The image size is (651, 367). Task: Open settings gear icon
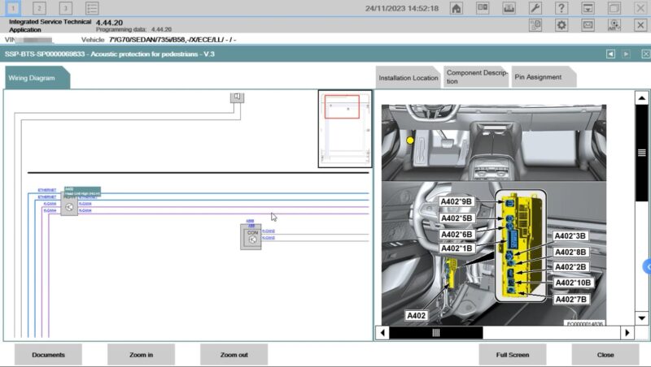tap(561, 25)
